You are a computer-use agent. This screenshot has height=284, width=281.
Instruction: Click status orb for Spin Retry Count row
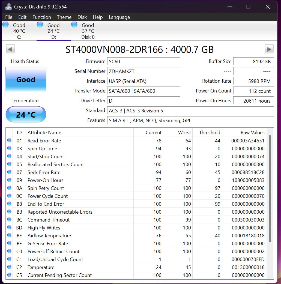(x=9, y=188)
